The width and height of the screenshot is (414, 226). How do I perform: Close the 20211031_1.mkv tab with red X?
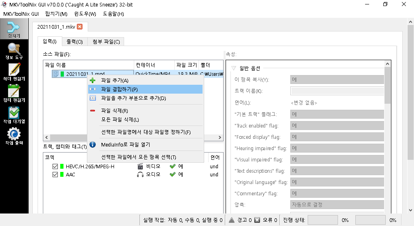80,27
